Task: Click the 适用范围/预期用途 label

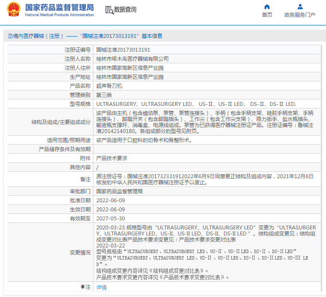Action: point(69,140)
